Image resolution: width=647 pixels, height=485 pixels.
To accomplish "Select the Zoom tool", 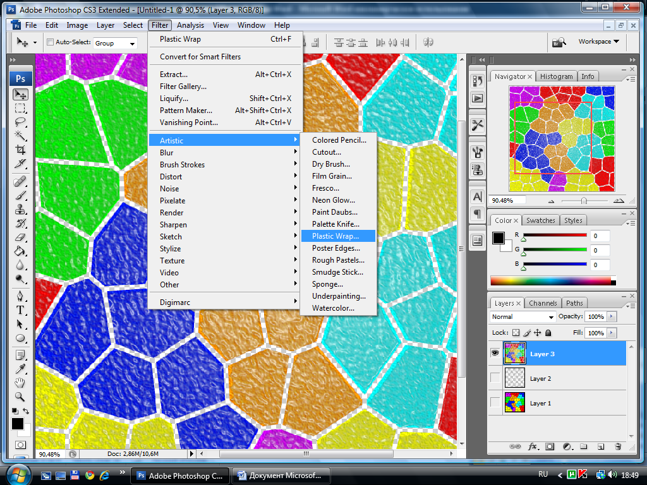I will click(20, 397).
